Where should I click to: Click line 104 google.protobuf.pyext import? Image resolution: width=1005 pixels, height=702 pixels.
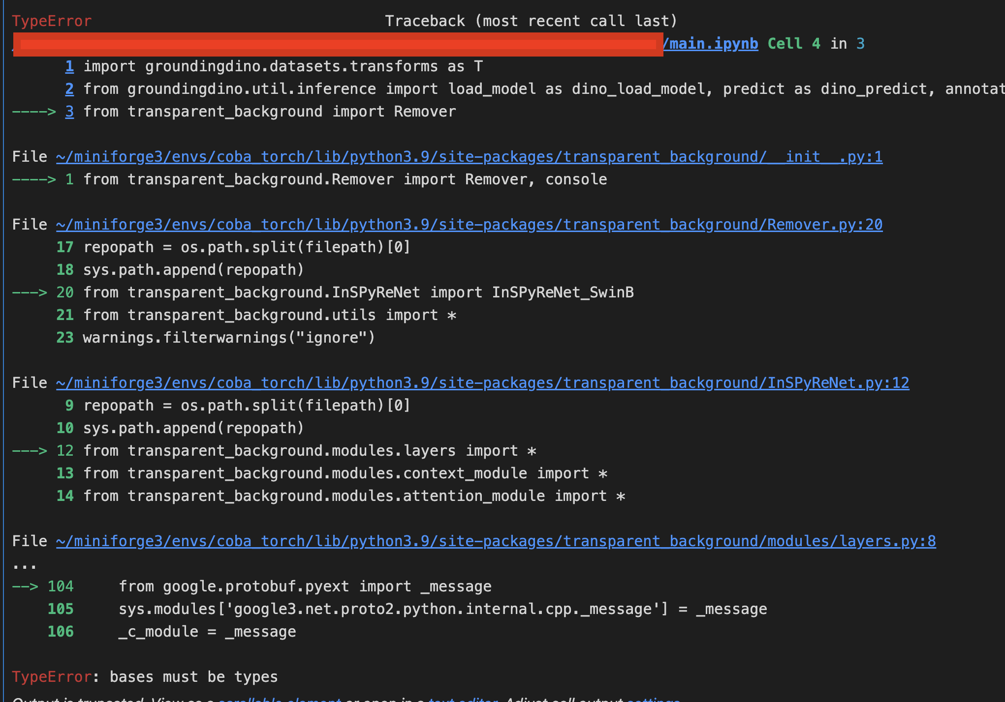pos(305,586)
